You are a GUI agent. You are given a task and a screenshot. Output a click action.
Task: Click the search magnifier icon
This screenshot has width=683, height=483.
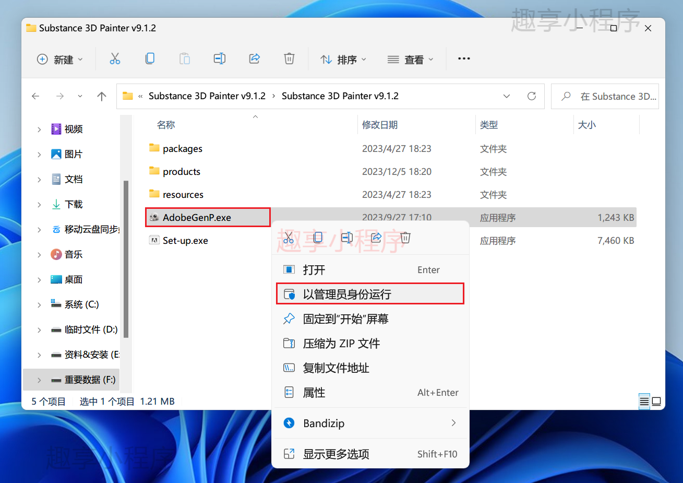point(566,96)
